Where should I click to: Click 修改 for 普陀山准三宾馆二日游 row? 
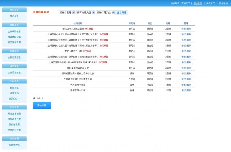click(183, 29)
